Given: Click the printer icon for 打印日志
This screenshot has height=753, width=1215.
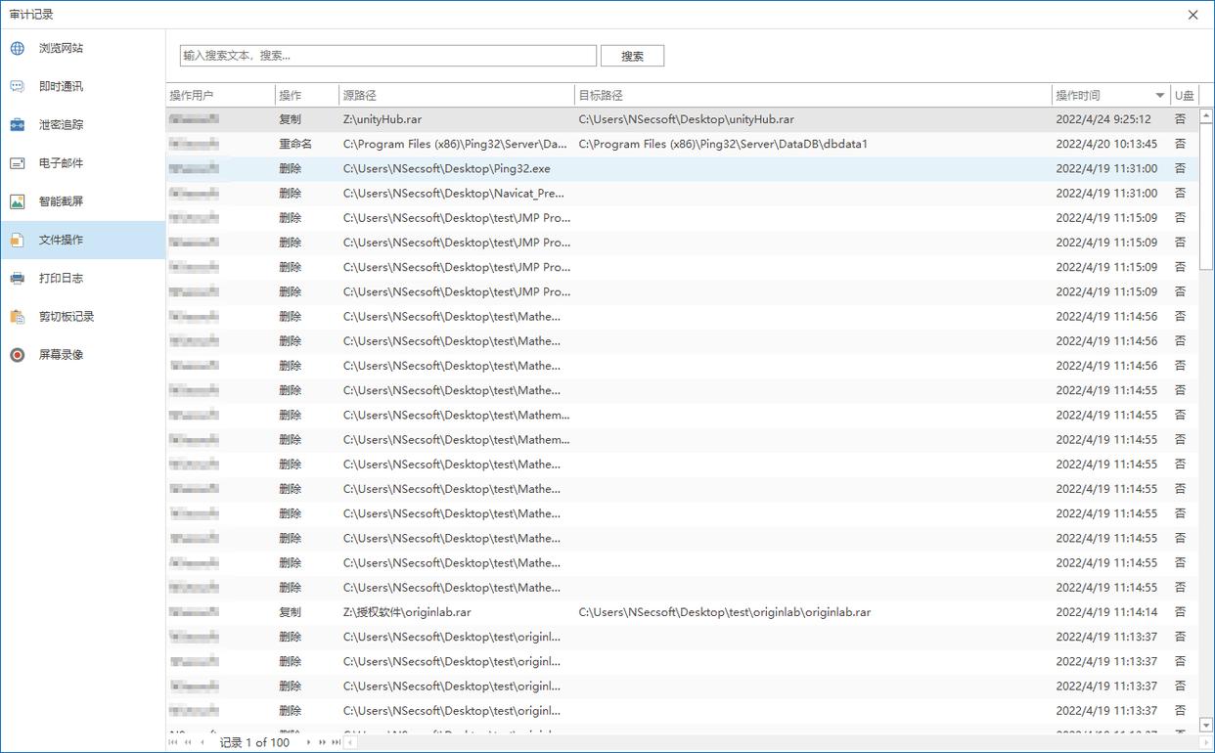Looking at the screenshot, I should [x=18, y=279].
